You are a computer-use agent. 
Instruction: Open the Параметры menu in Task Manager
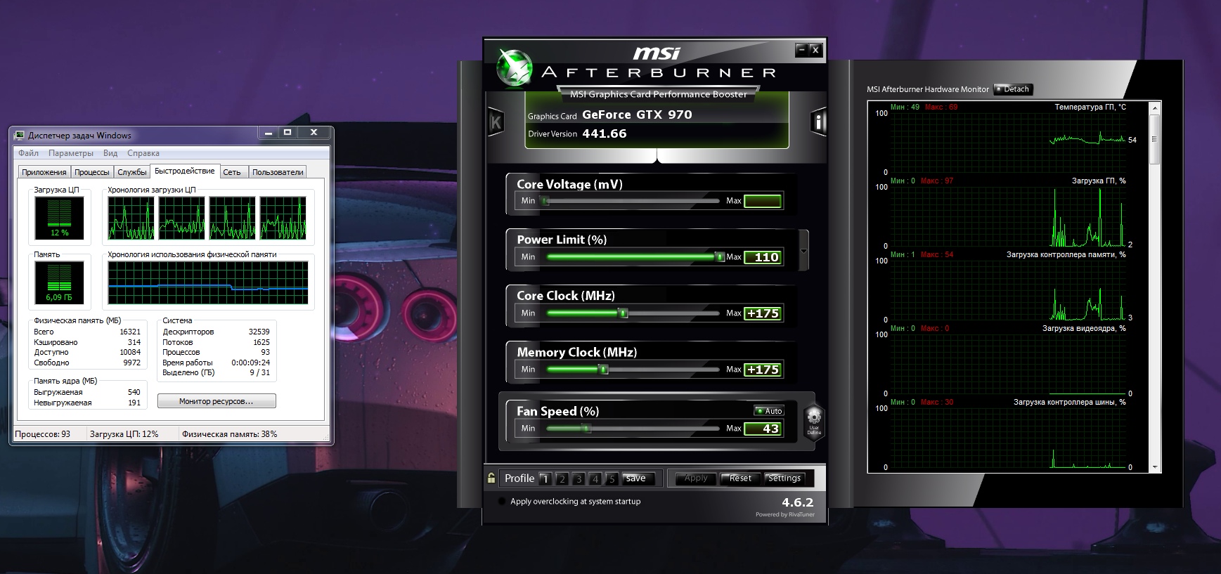(71, 153)
